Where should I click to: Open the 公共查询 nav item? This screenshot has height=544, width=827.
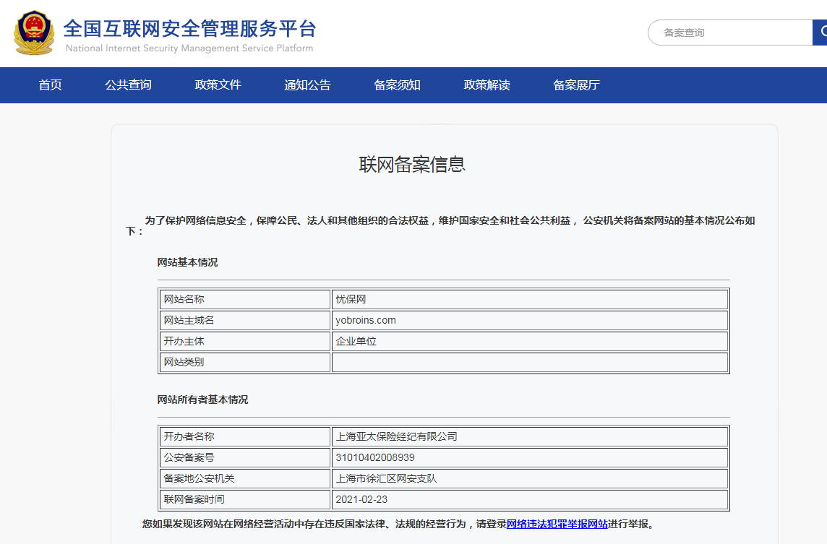pyautogui.click(x=128, y=85)
